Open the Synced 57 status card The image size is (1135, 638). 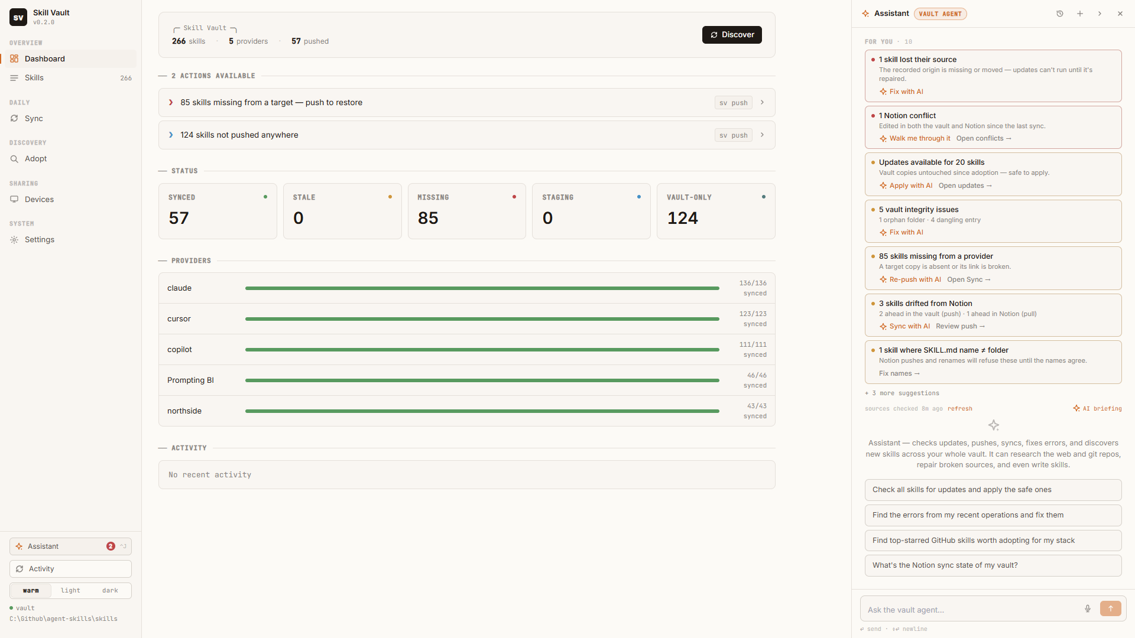tap(218, 211)
